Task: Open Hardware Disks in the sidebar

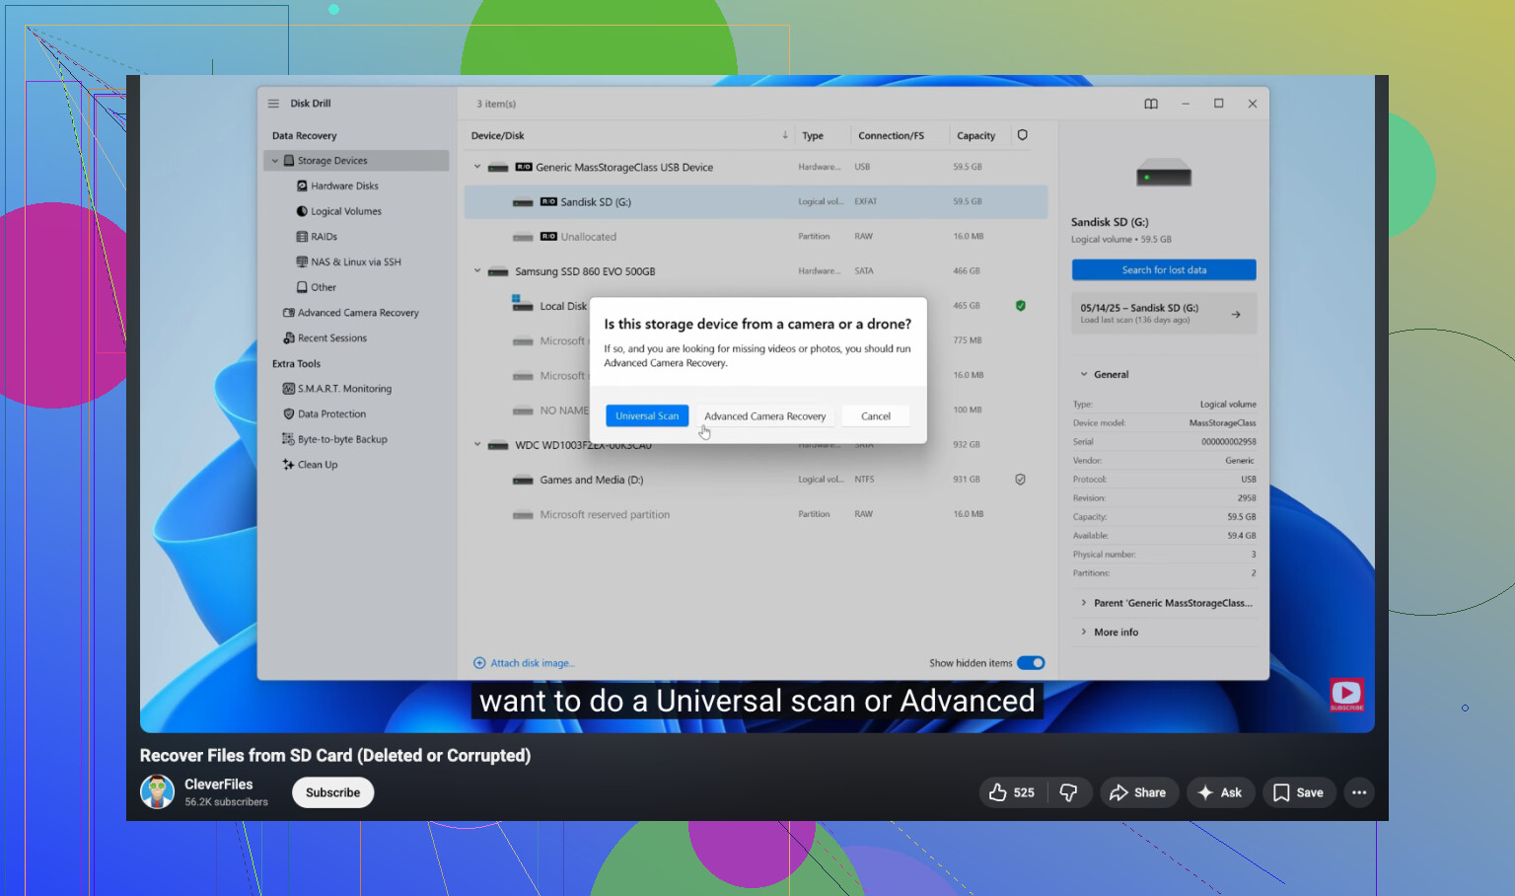Action: click(344, 187)
